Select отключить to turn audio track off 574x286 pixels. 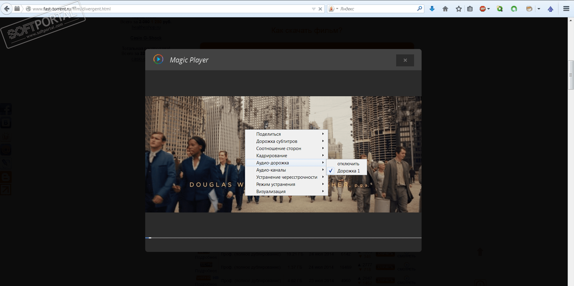pos(346,164)
